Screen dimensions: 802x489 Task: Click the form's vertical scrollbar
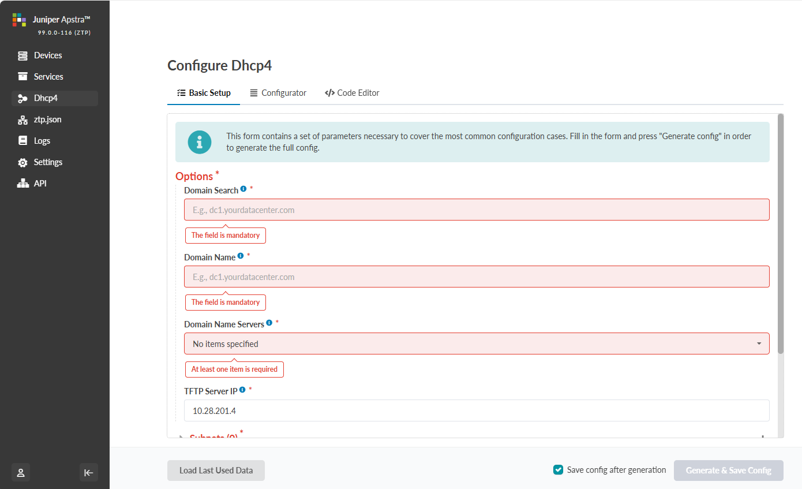coord(781,231)
